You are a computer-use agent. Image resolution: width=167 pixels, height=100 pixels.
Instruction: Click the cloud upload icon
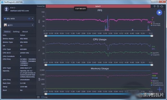[x=162, y=6]
